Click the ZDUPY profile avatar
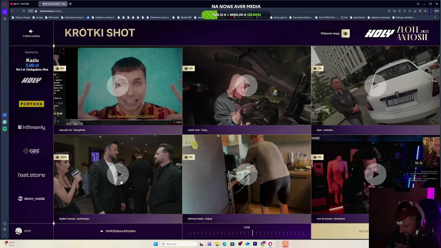This screenshot has width=441, height=248. [19, 231]
